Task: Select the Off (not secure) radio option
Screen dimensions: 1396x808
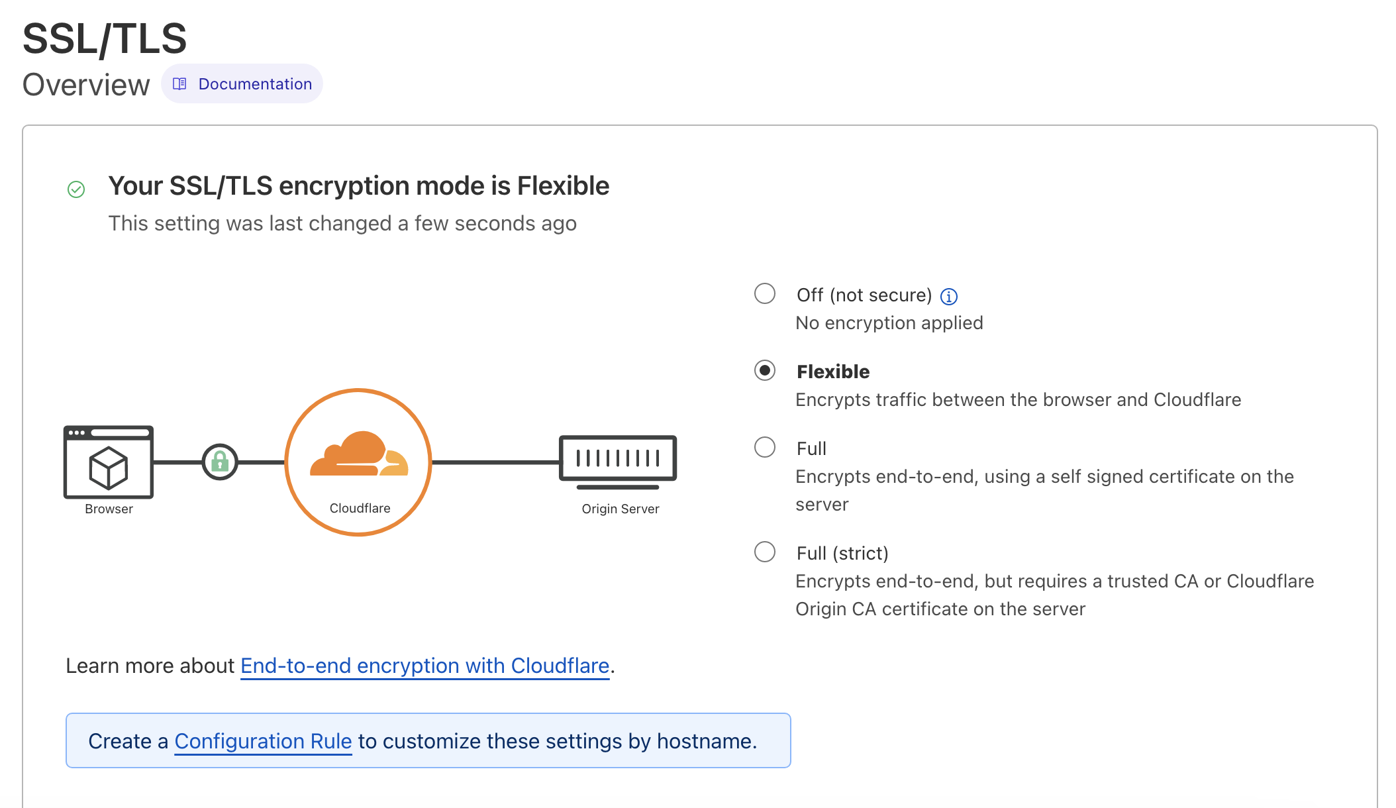Action: point(765,293)
